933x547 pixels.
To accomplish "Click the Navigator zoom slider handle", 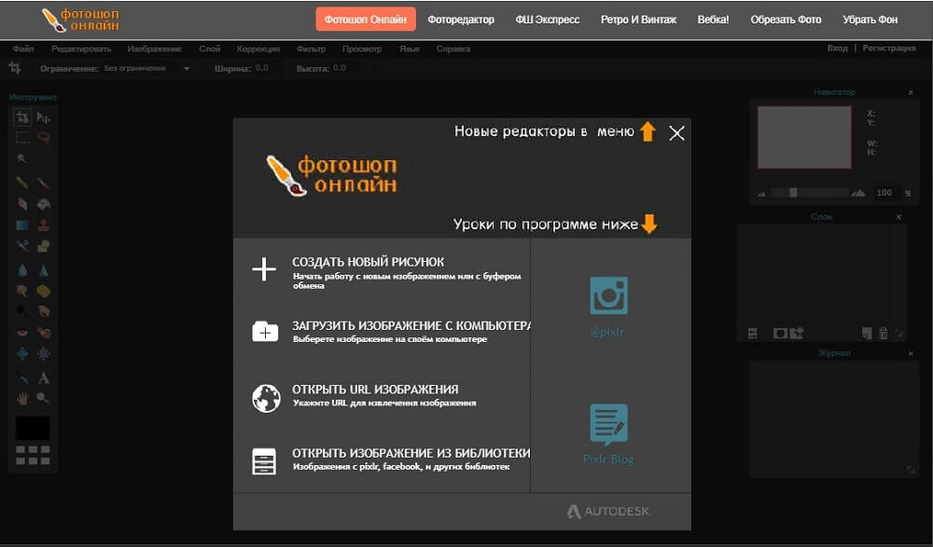I will [793, 193].
